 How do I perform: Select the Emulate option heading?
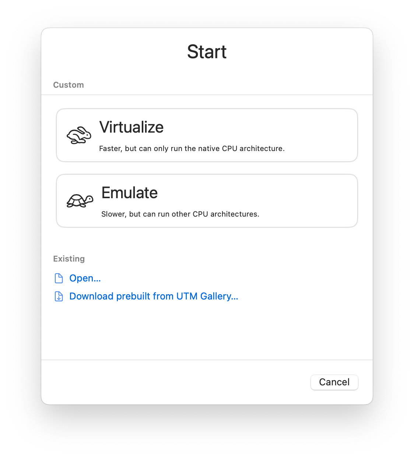(129, 193)
